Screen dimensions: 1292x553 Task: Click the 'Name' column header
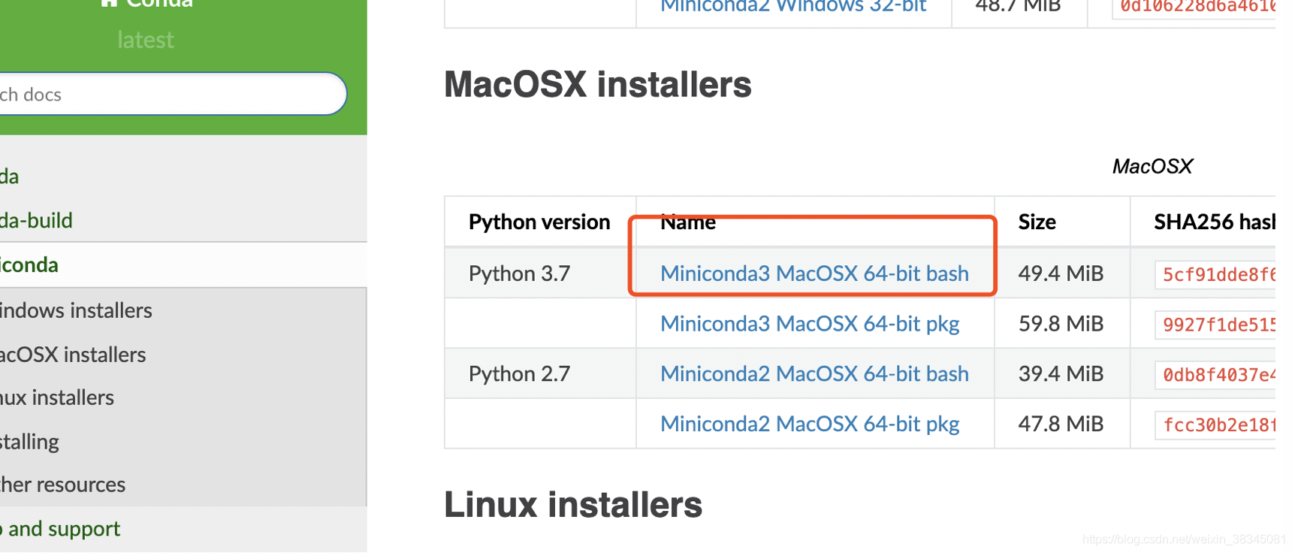pos(688,222)
